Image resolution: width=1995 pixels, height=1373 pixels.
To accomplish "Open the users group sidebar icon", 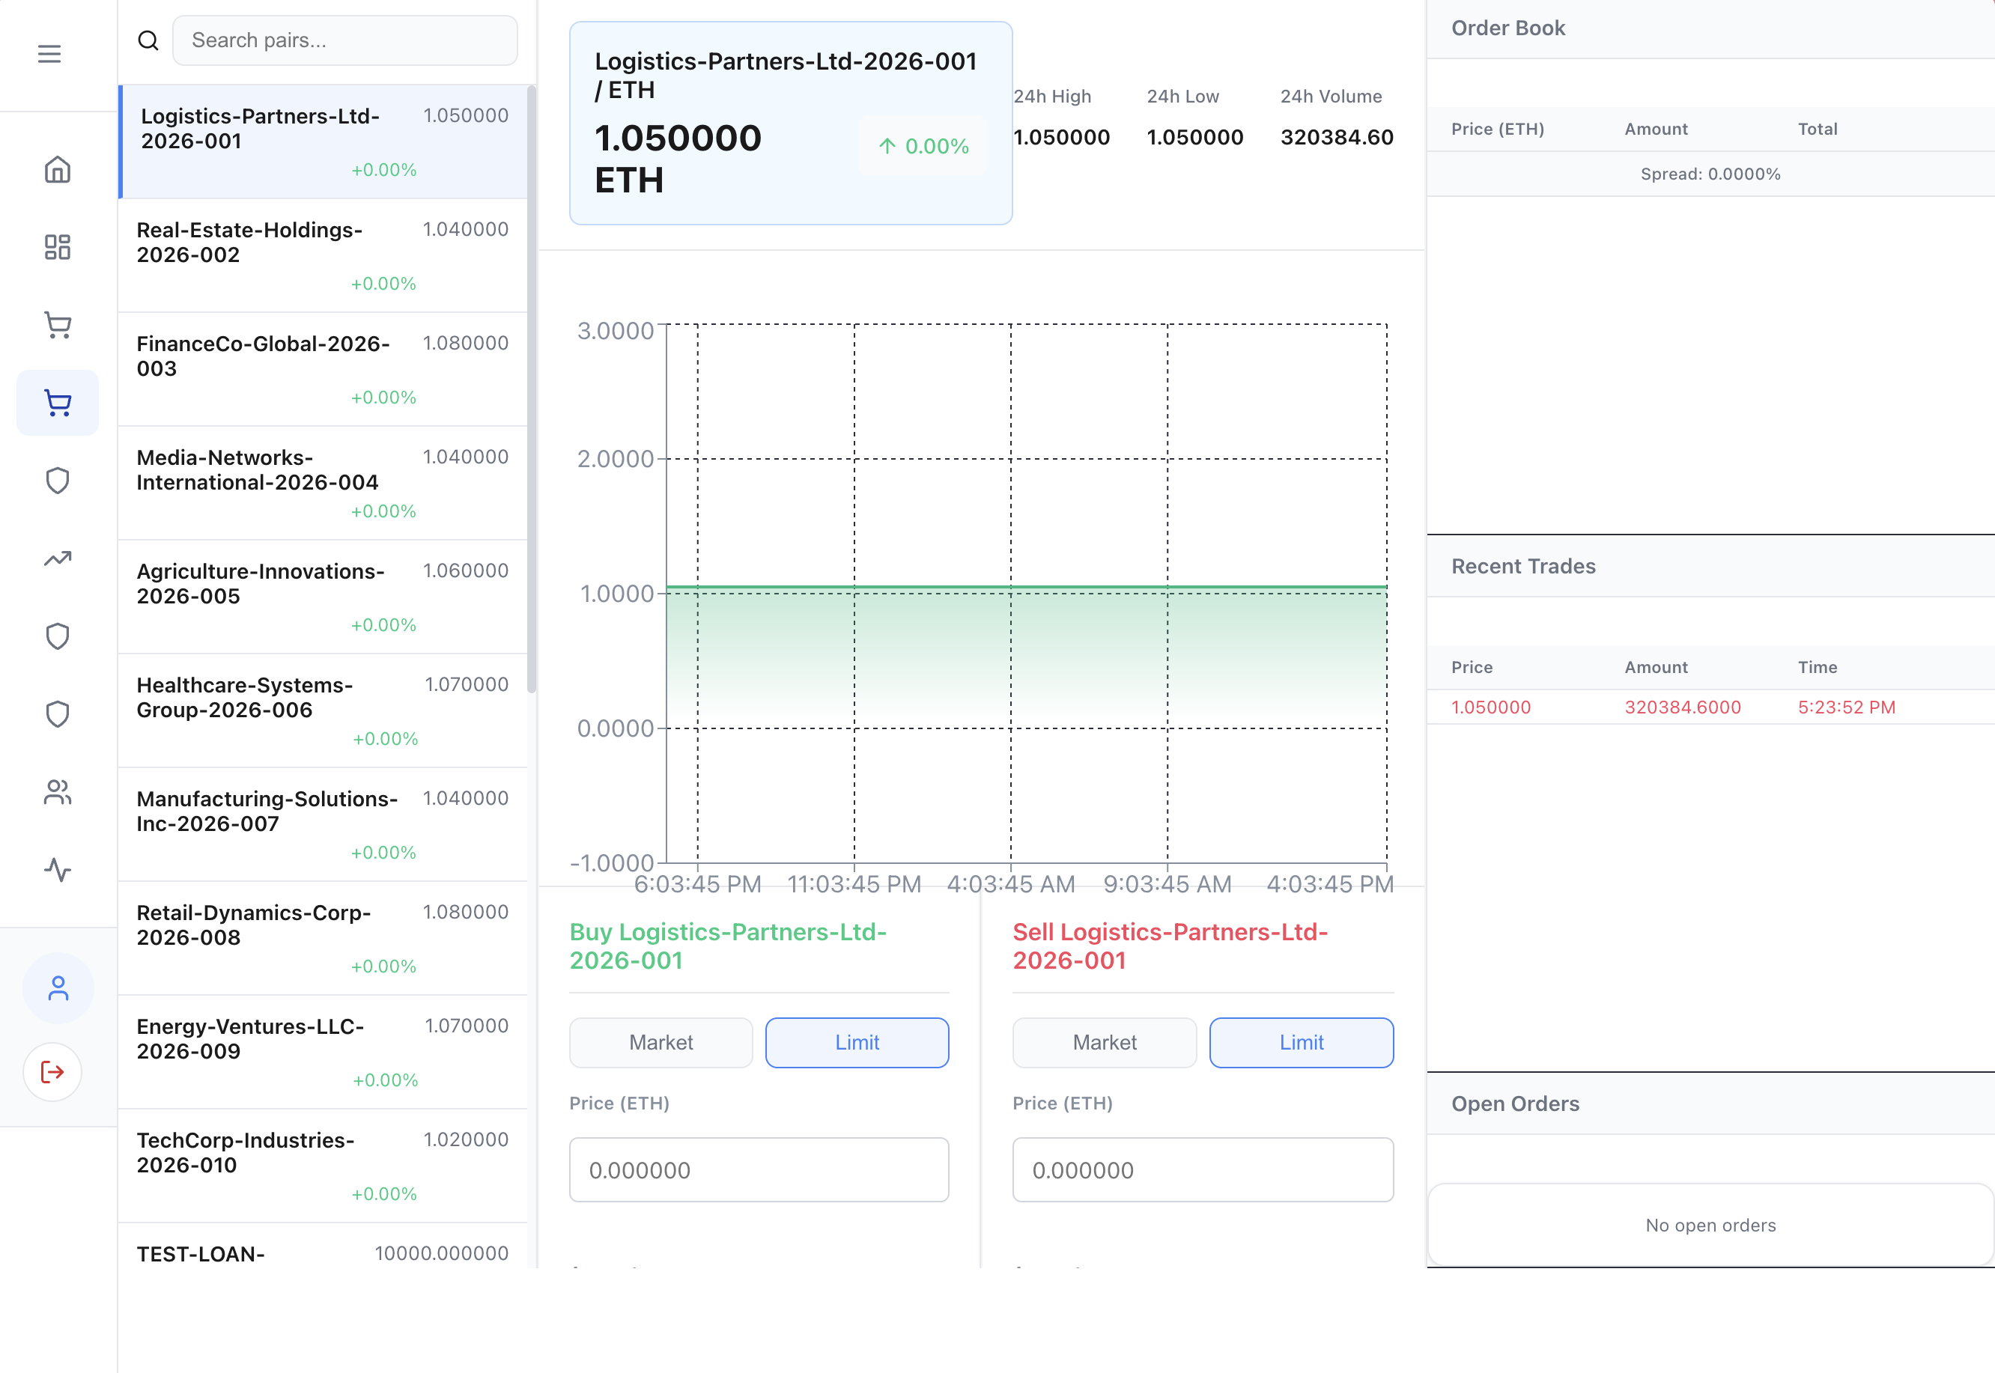I will pos(58,791).
